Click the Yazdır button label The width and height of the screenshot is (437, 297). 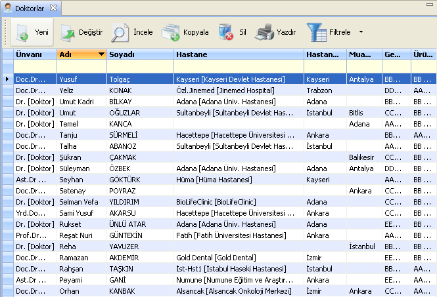point(286,32)
